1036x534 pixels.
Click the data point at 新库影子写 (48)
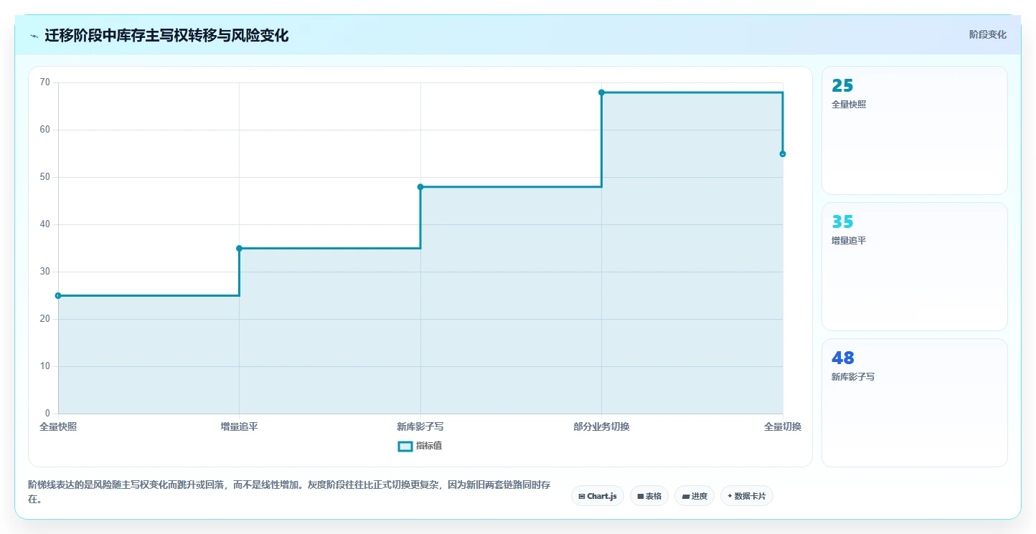pyautogui.click(x=420, y=187)
